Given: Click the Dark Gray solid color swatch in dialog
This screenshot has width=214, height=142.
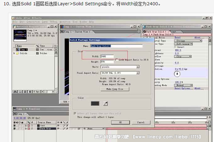Looking at the screenshot, I should [x=95, y=103].
